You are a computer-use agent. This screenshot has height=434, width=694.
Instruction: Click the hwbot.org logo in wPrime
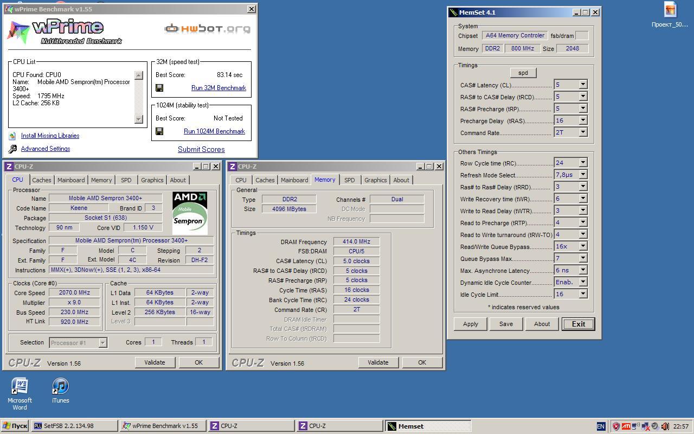click(208, 28)
